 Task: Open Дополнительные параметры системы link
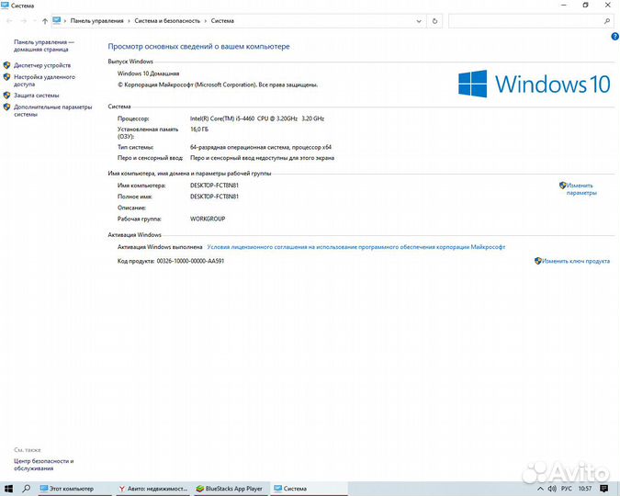point(53,110)
